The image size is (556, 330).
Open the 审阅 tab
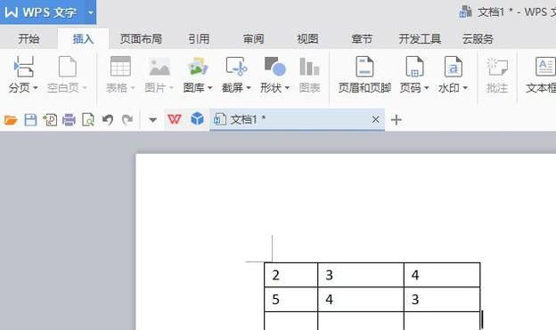253,38
